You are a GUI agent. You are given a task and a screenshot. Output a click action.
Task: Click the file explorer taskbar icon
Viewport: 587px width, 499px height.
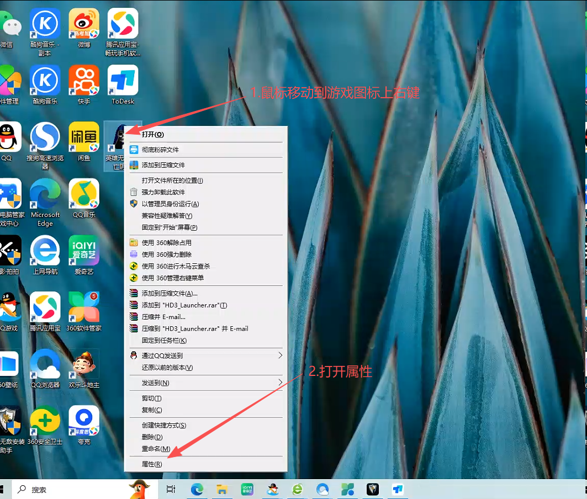point(222,489)
